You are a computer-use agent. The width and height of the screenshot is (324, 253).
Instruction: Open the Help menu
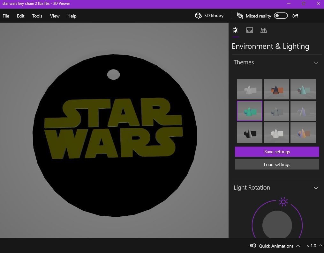pyautogui.click(x=72, y=16)
